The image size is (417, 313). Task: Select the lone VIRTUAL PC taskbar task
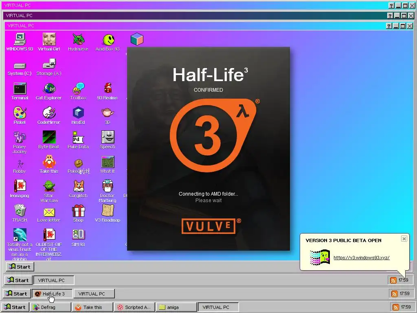coord(54,280)
